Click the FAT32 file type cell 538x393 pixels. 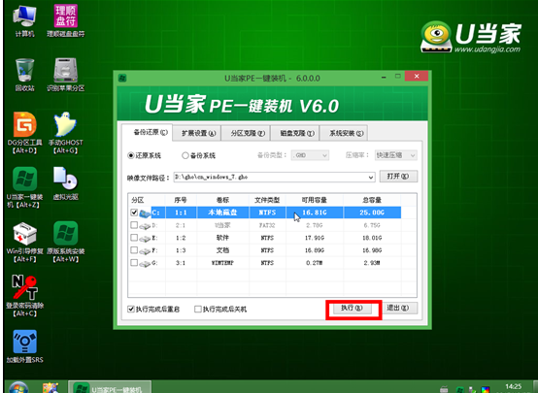pos(267,225)
